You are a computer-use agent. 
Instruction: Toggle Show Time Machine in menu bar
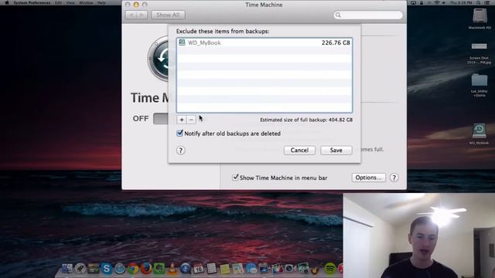[235, 178]
